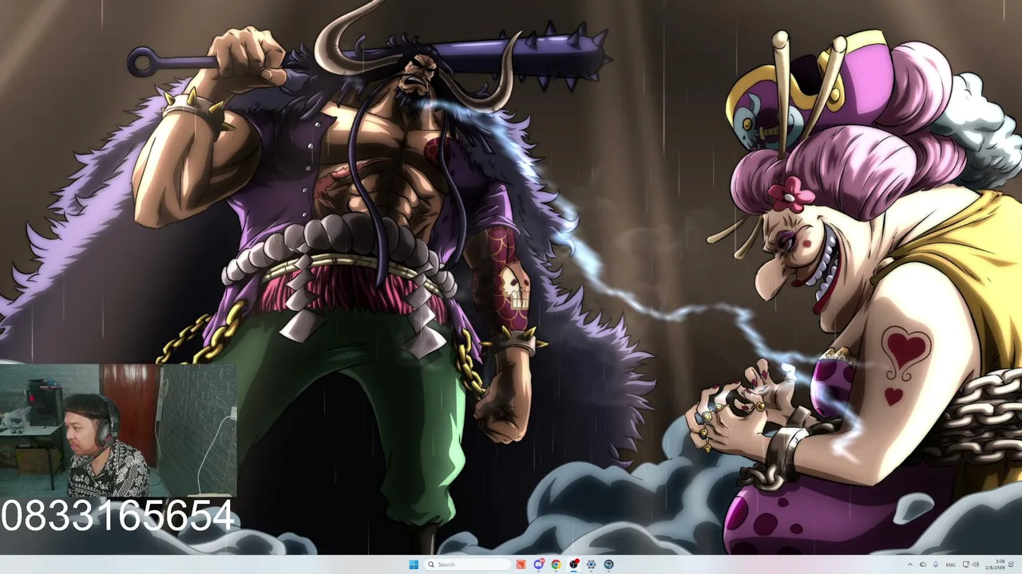Switch the ENG input language

coord(951,564)
